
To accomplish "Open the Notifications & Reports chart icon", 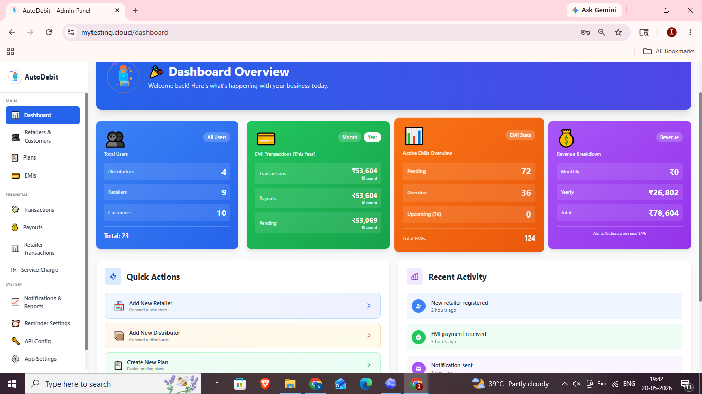I will click(x=15, y=302).
